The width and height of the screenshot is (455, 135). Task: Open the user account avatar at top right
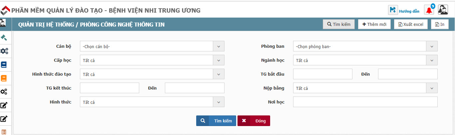point(443,10)
